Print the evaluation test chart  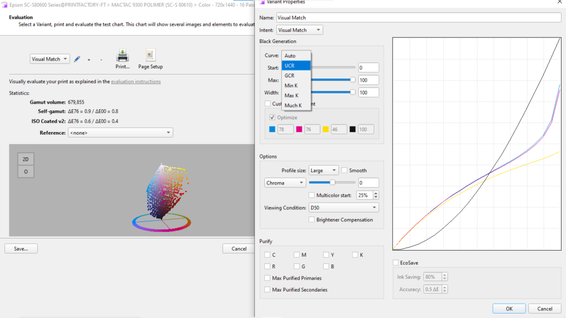click(x=122, y=57)
